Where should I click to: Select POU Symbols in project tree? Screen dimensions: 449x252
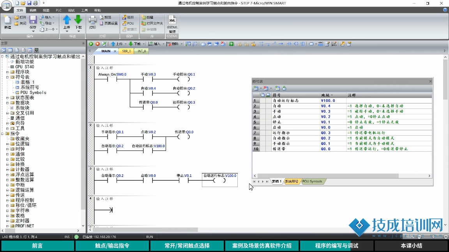33,93
